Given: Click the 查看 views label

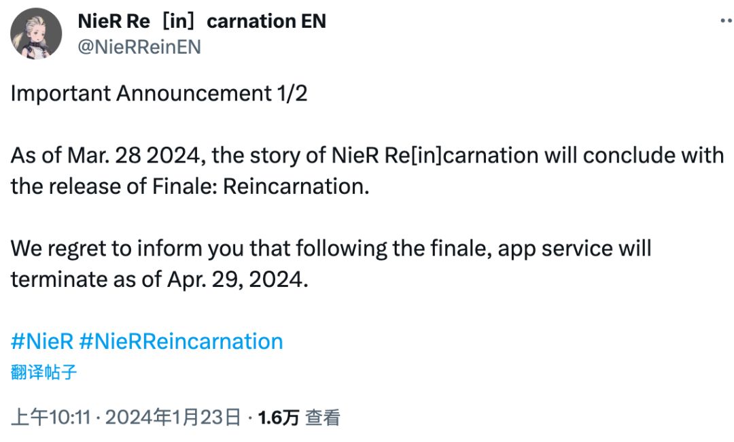Looking at the screenshot, I should click(x=323, y=418).
